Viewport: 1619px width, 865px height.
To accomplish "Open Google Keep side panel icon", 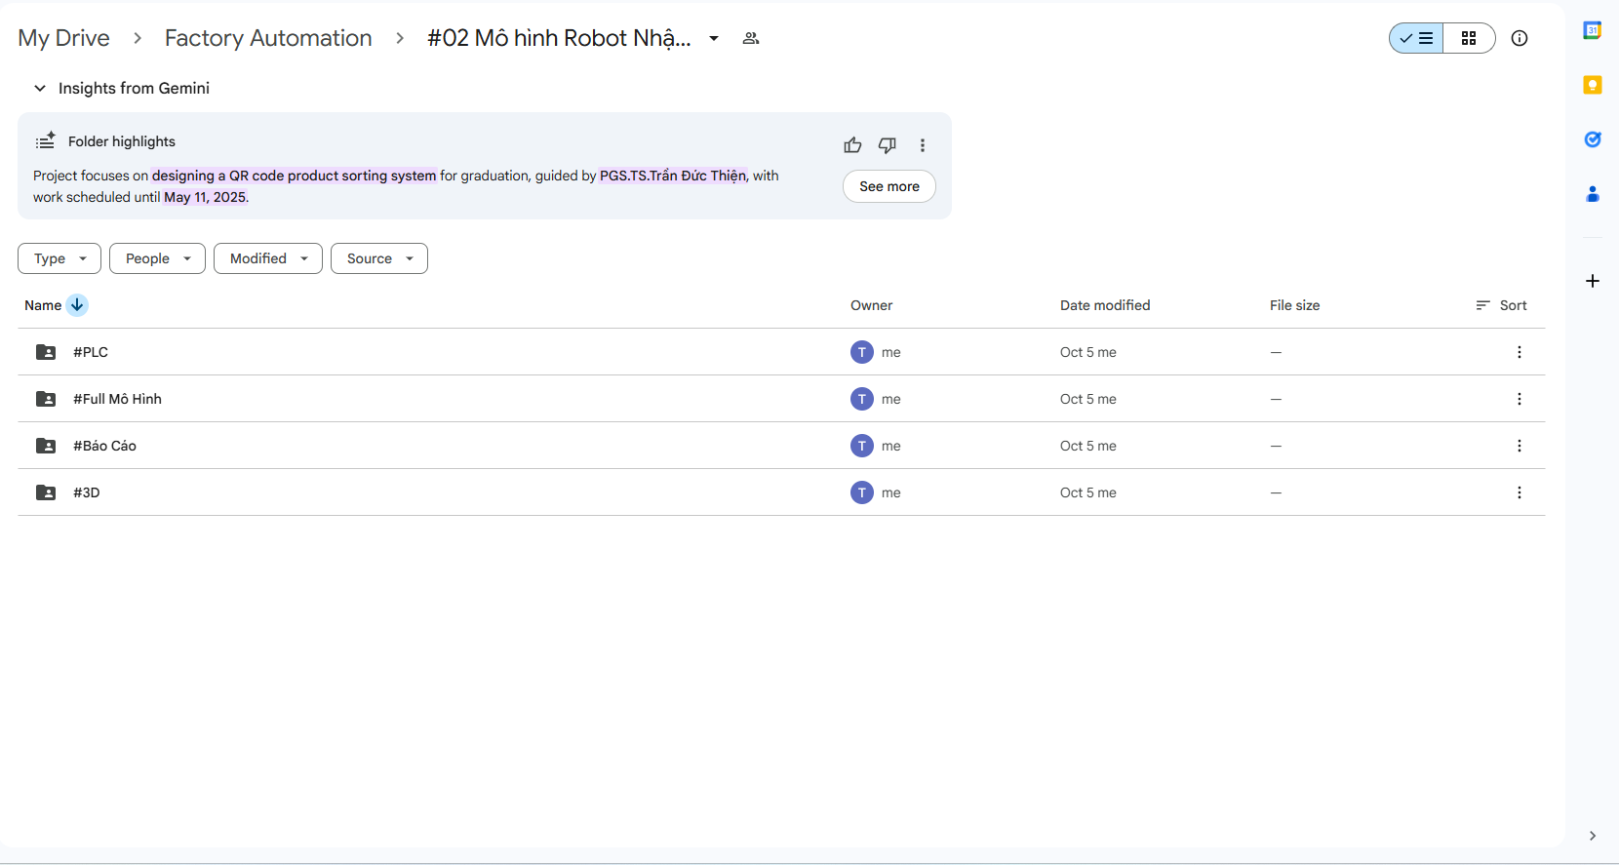I will [x=1592, y=85].
